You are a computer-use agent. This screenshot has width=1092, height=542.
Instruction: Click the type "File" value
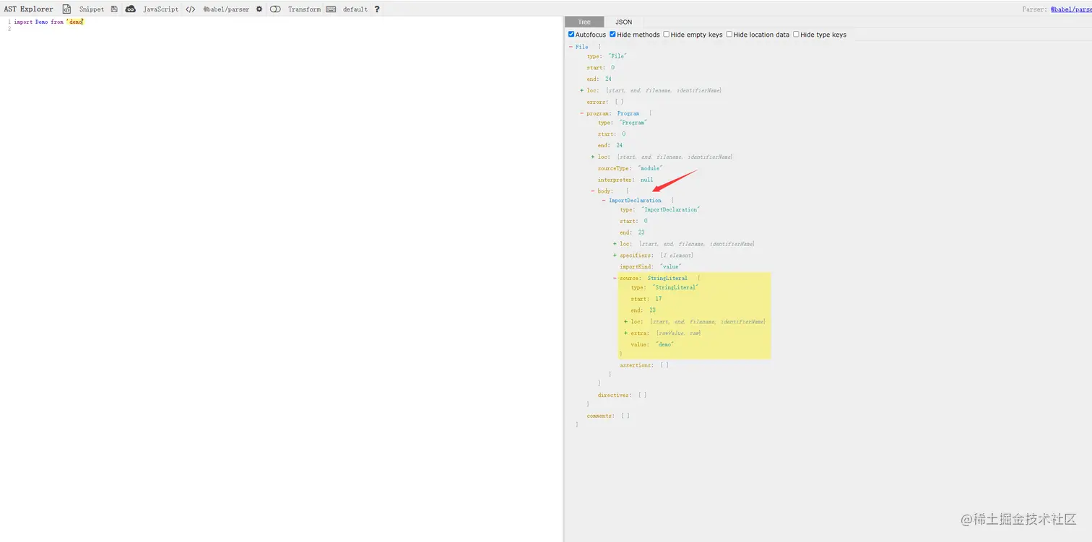617,56
